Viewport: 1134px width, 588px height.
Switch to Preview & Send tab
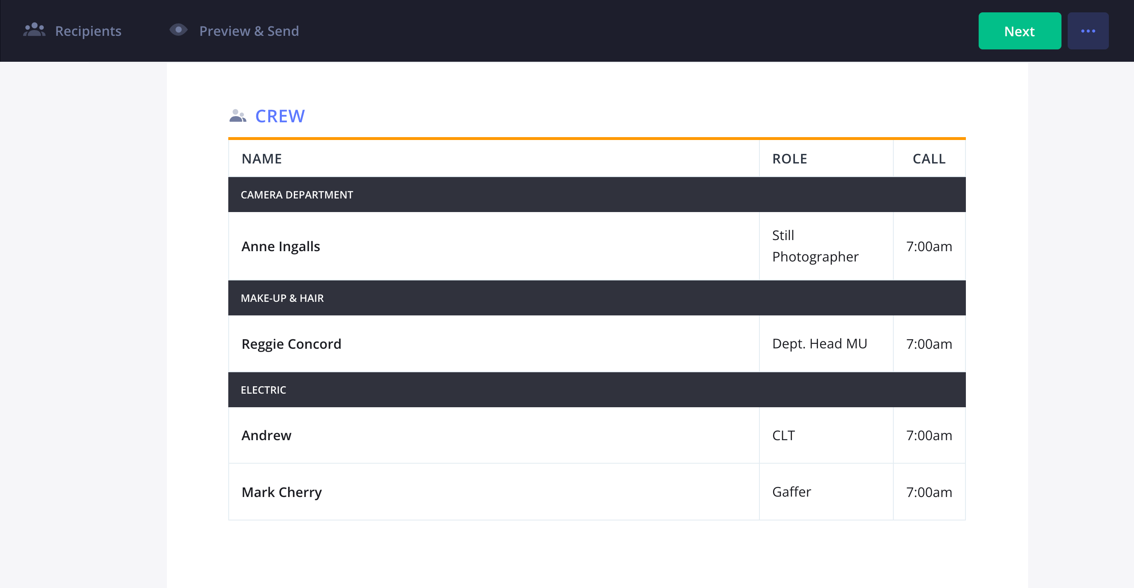click(x=234, y=31)
